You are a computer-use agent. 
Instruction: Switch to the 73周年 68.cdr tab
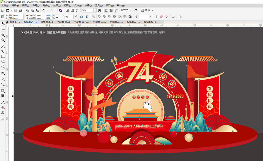point(64,22)
